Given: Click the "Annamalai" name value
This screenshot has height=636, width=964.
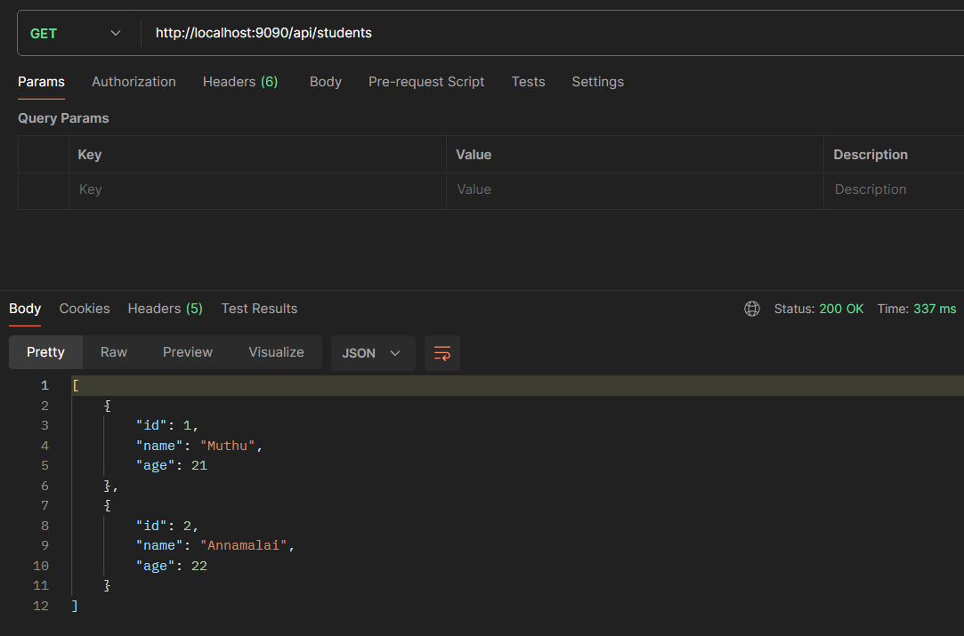Looking at the screenshot, I should coord(244,545).
